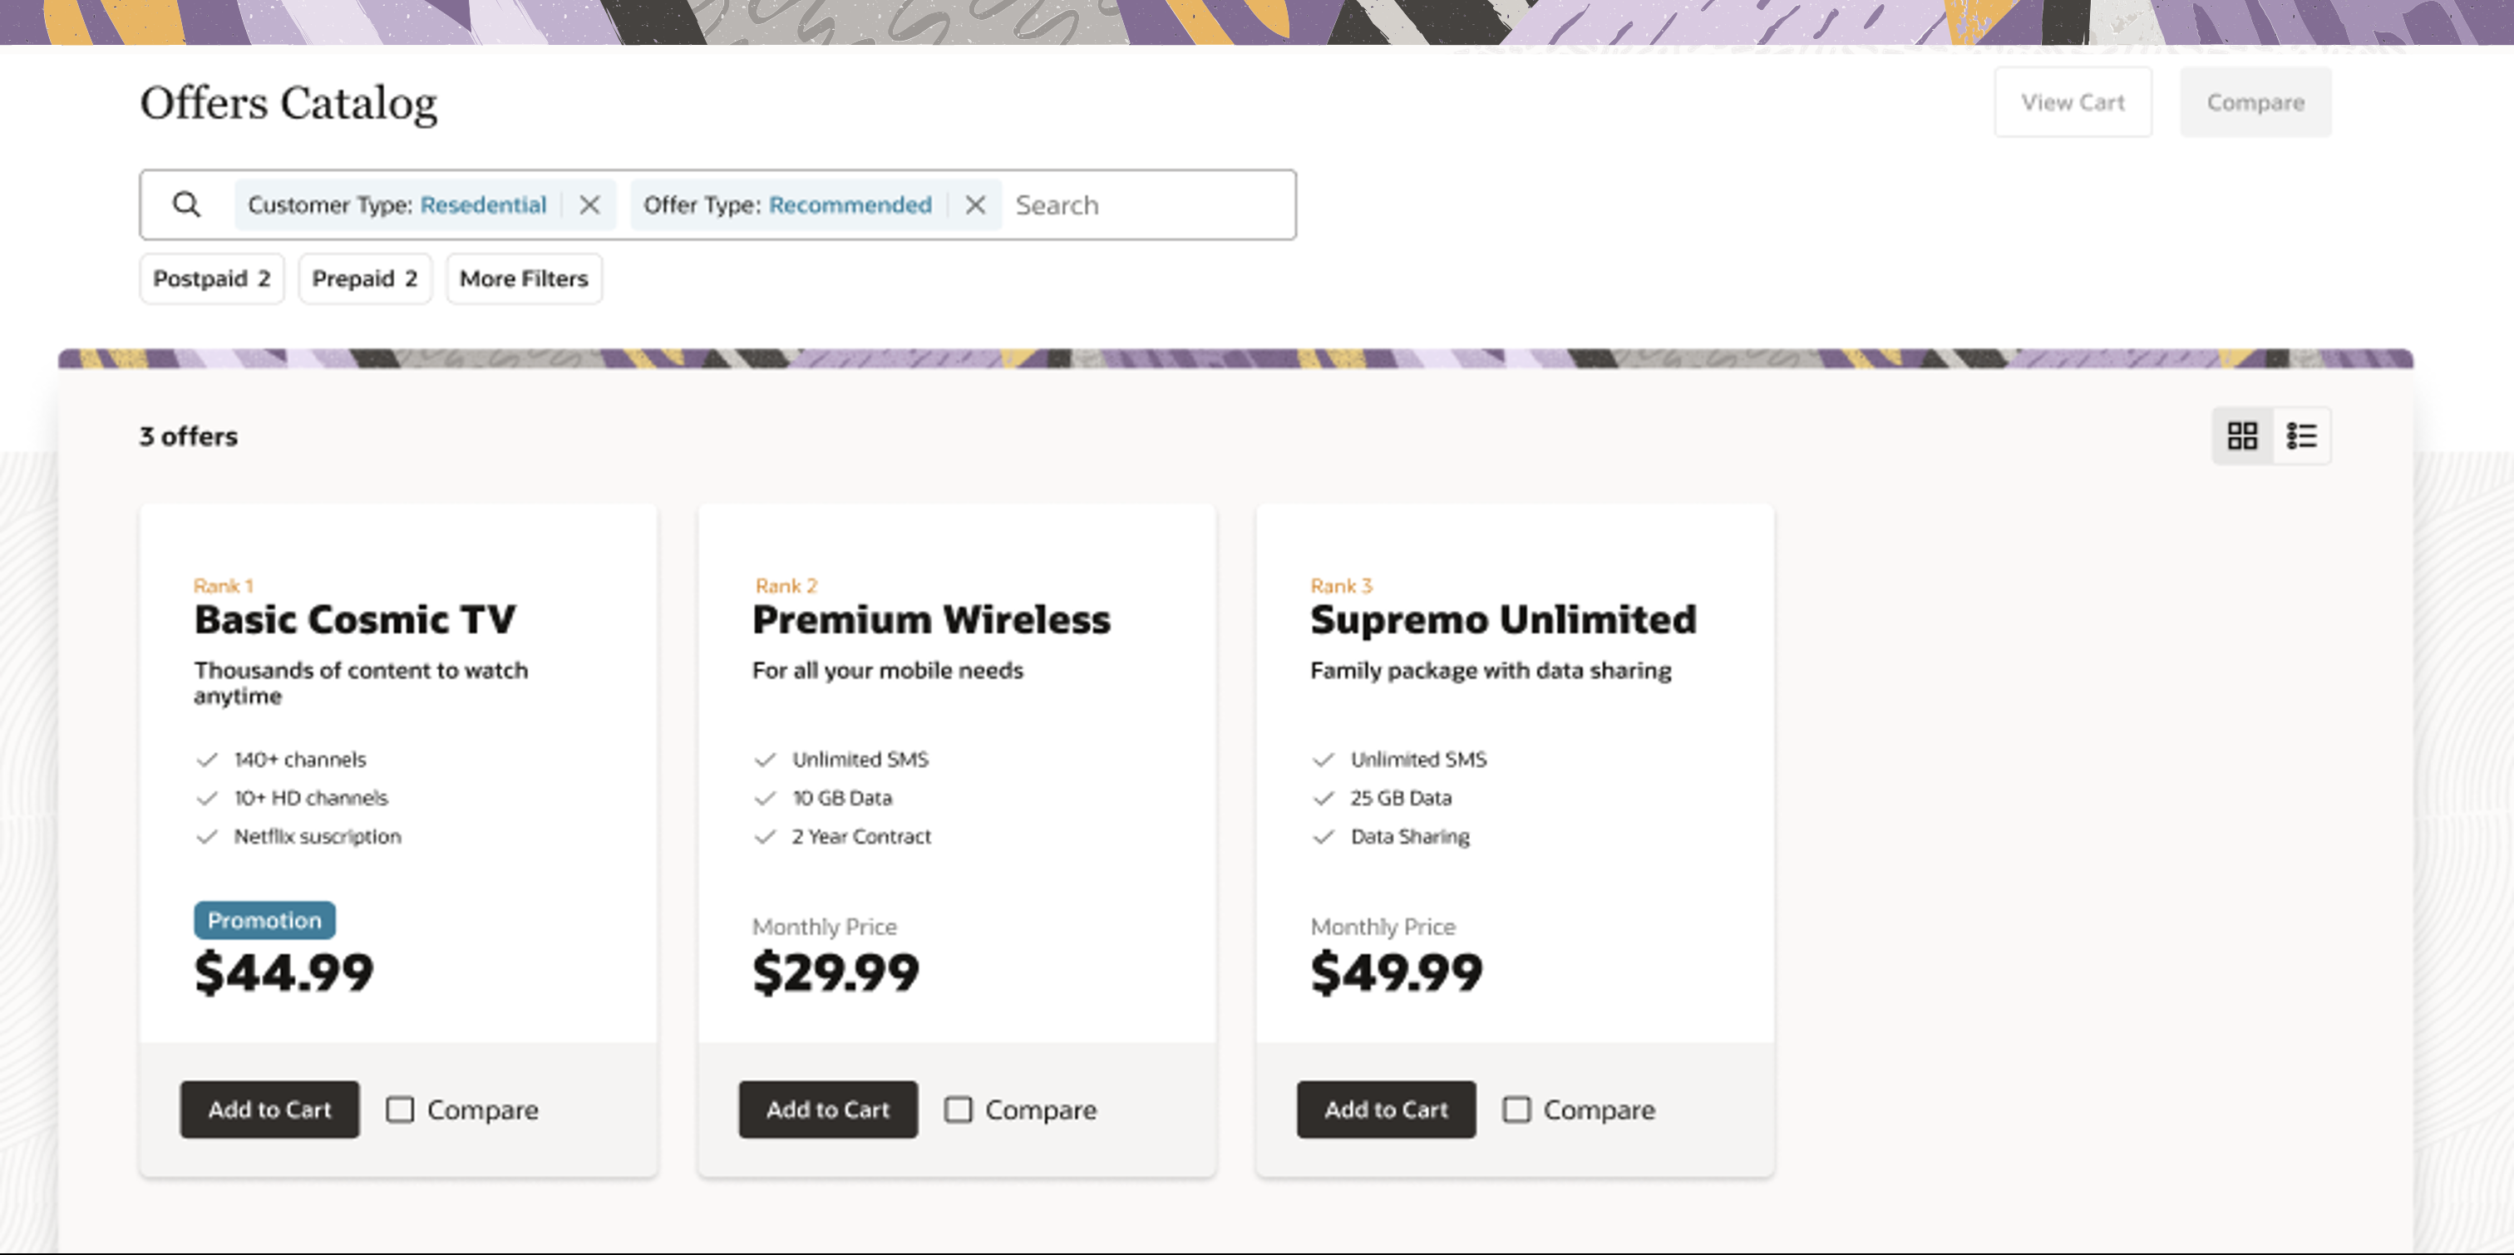The image size is (2514, 1255).
Task: Click the Promotion badge on Basic Cosmic TV
Action: point(264,919)
